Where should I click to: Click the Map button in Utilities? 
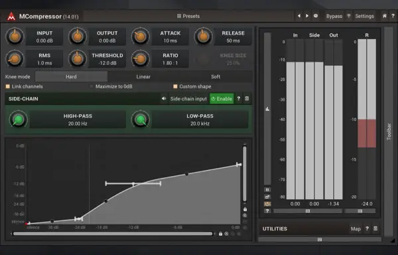[x=356, y=229]
